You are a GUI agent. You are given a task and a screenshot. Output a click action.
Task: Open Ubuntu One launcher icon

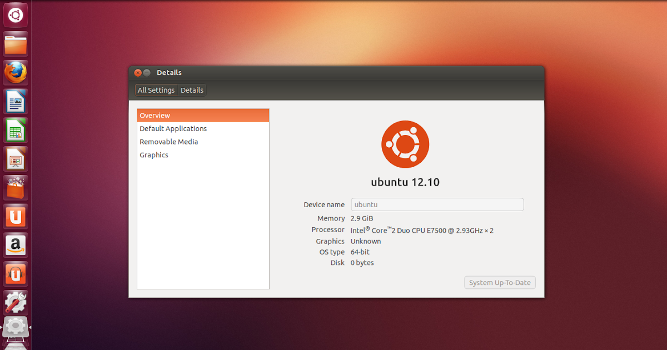pyautogui.click(x=16, y=217)
